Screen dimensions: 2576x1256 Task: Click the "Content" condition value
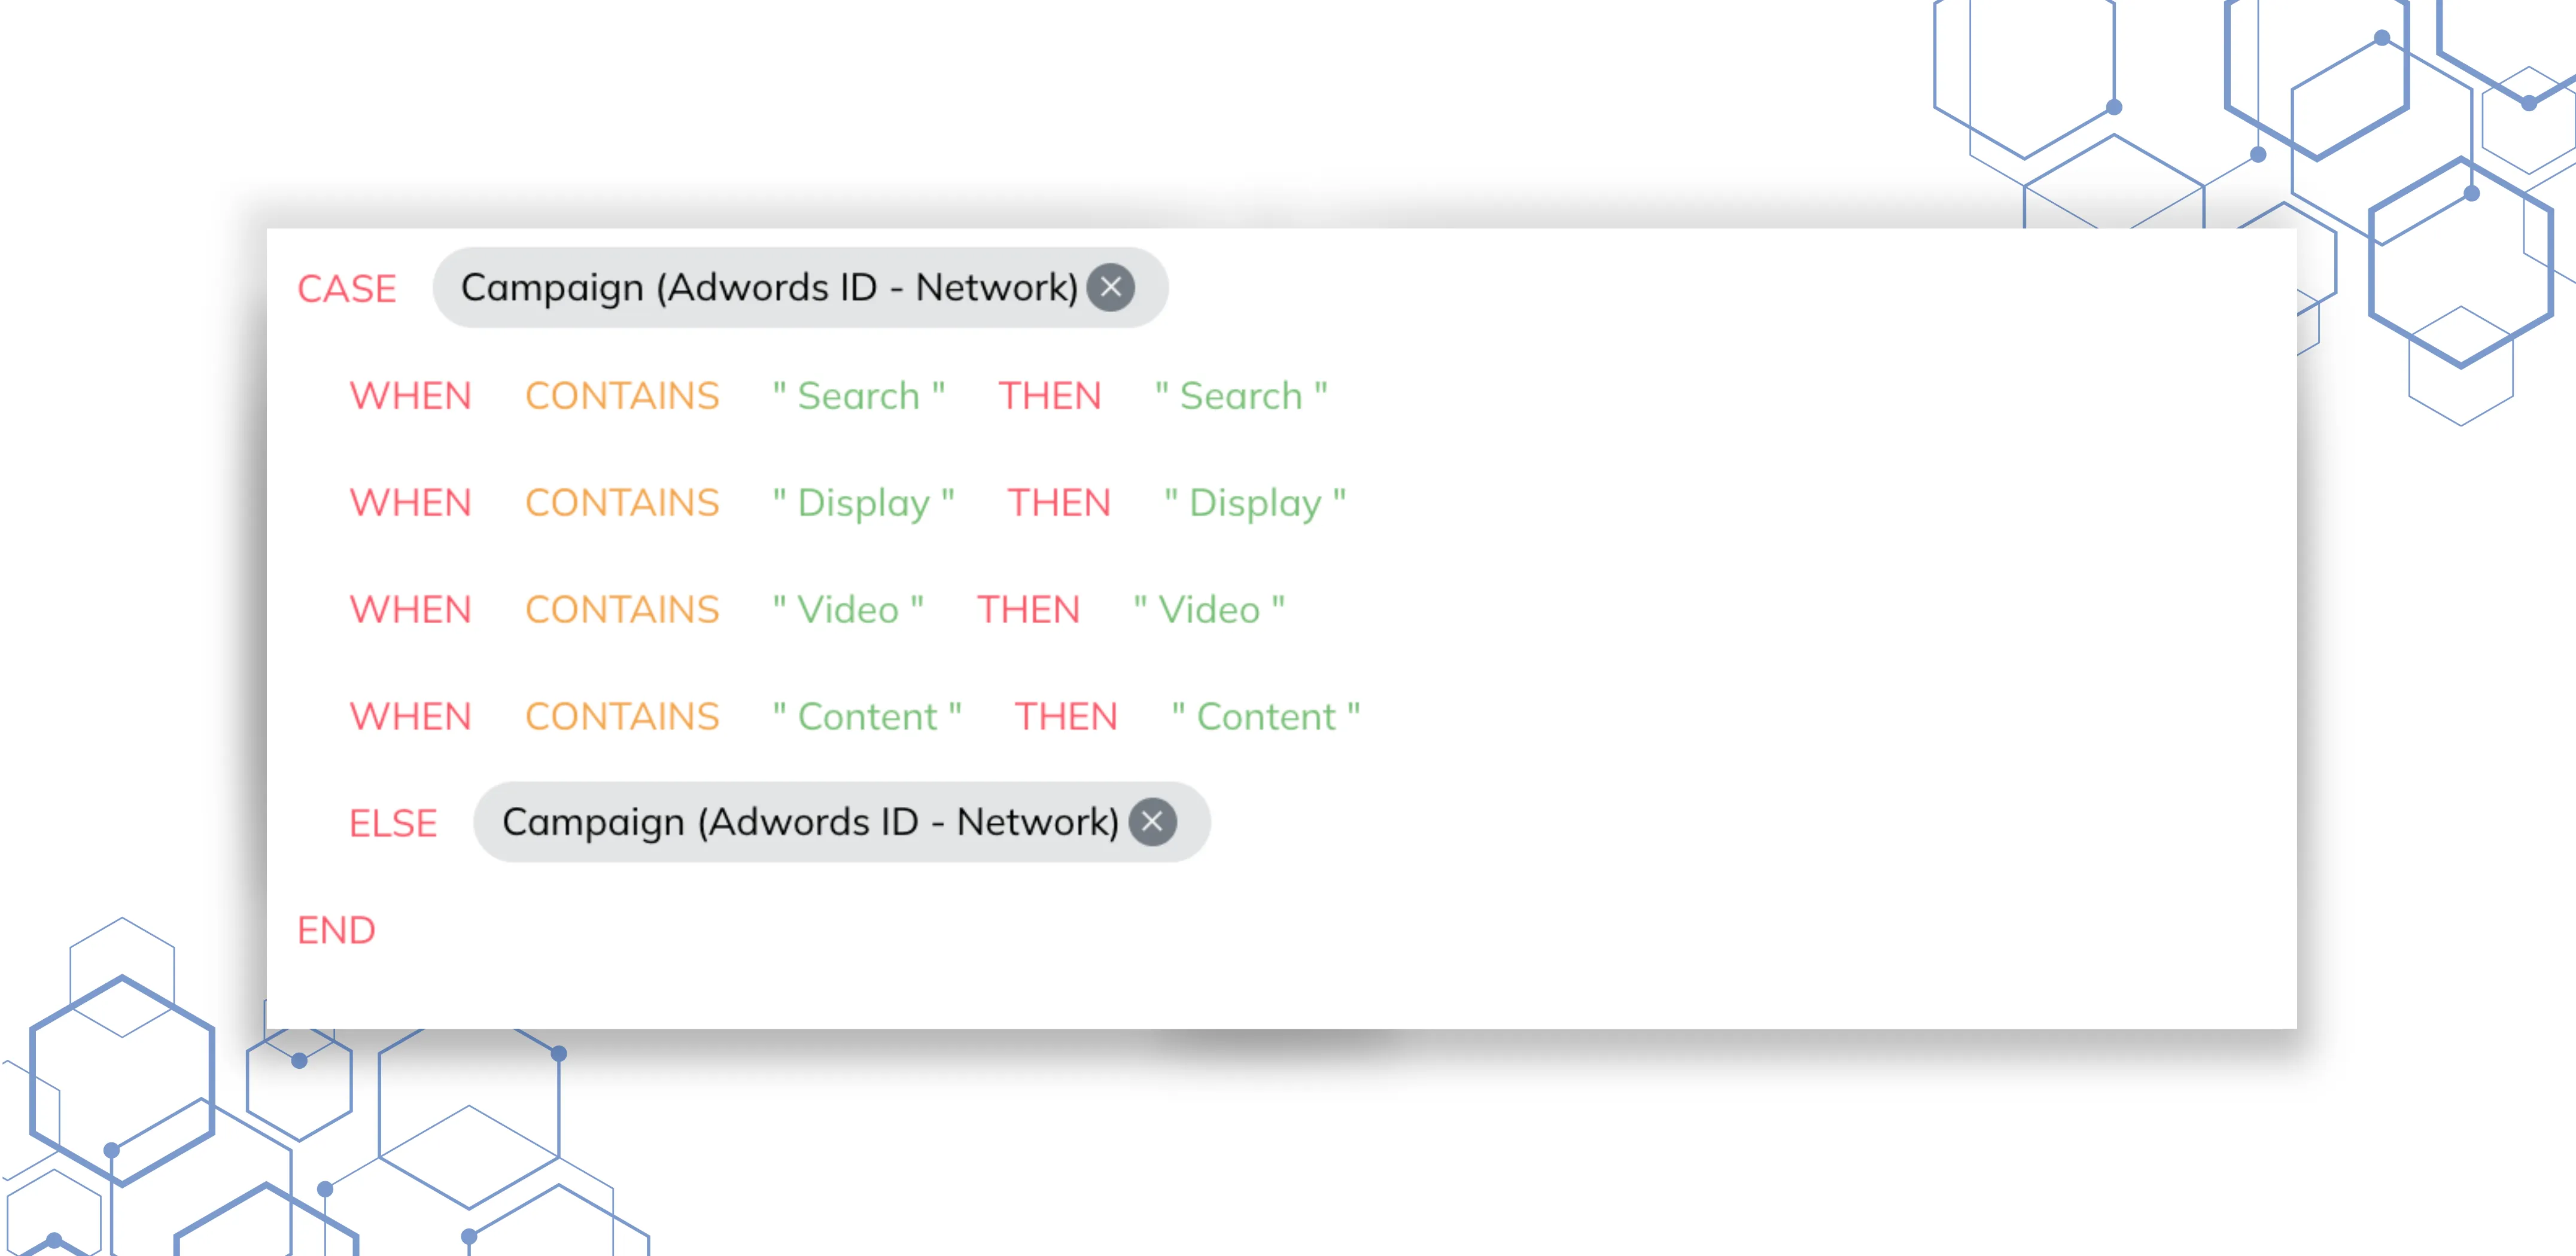pyautogui.click(x=866, y=715)
